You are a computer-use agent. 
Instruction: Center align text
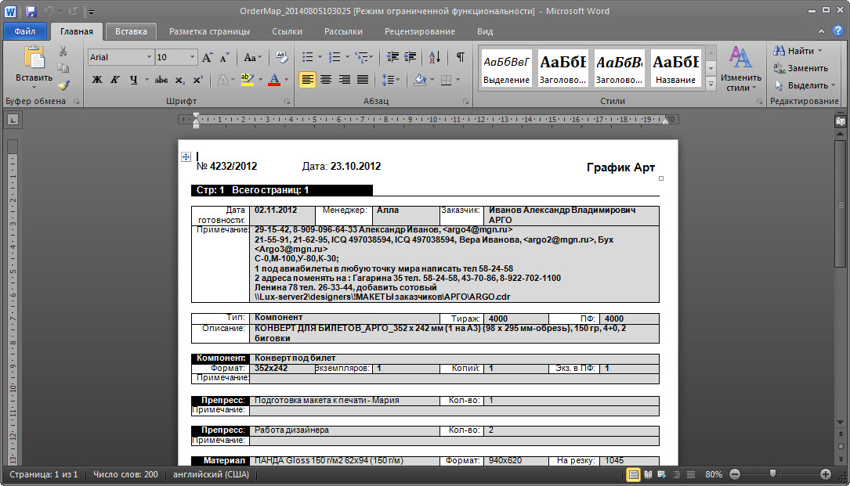pyautogui.click(x=326, y=80)
